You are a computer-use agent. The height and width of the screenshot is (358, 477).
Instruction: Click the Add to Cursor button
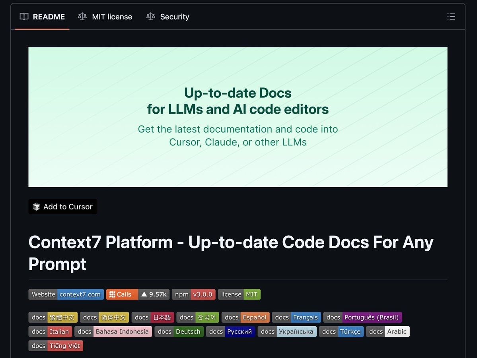[63, 207]
